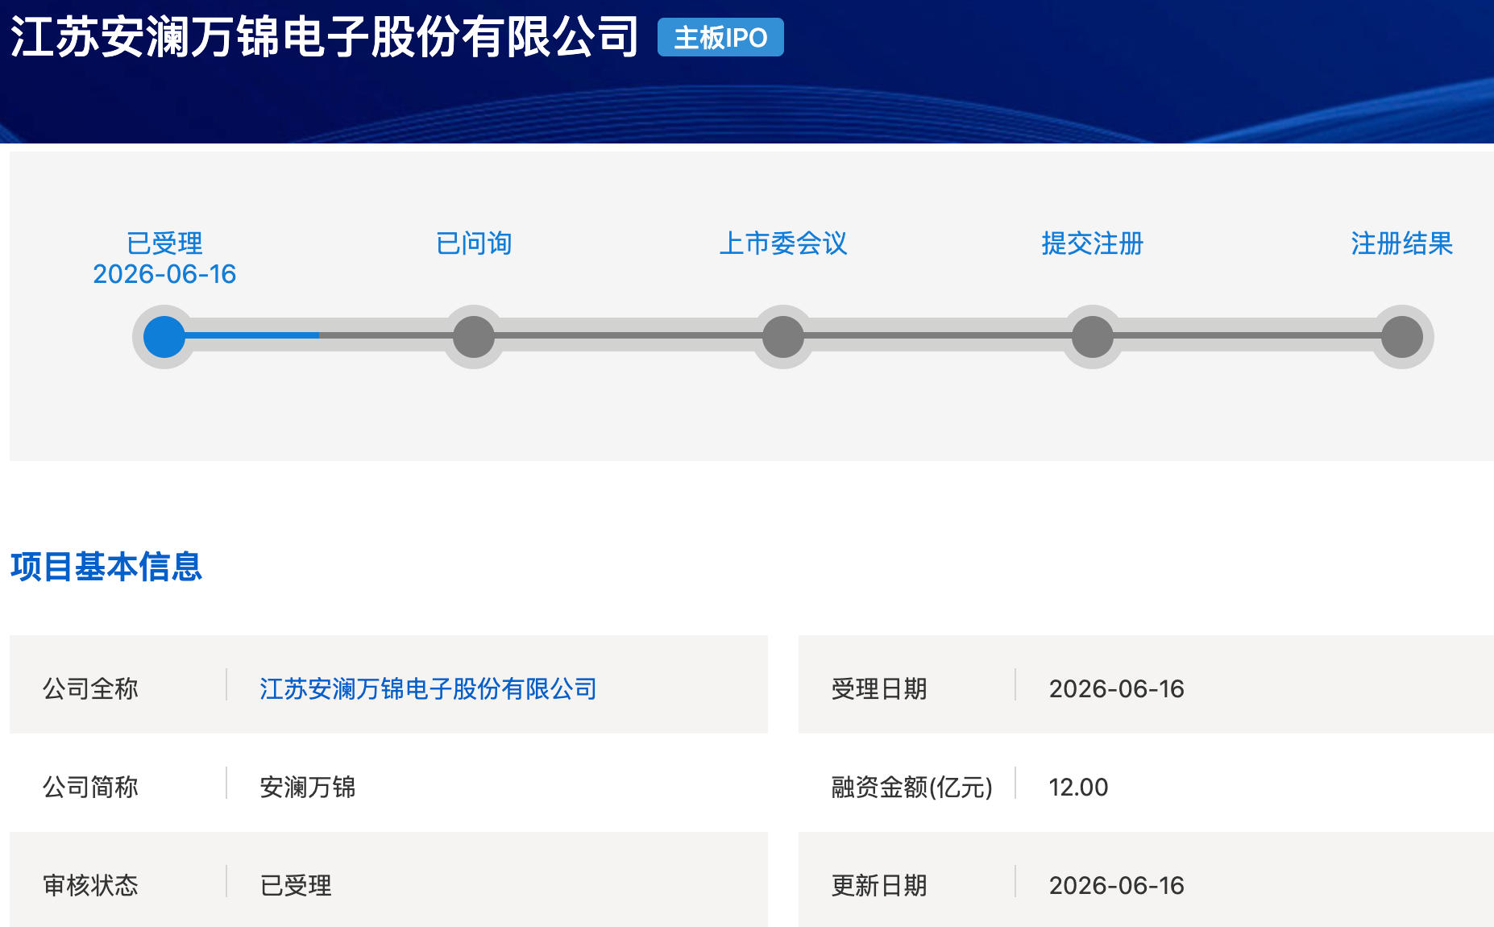Click the 项目基本信息 section heading
Viewport: 1494px width, 927px height.
106,567
